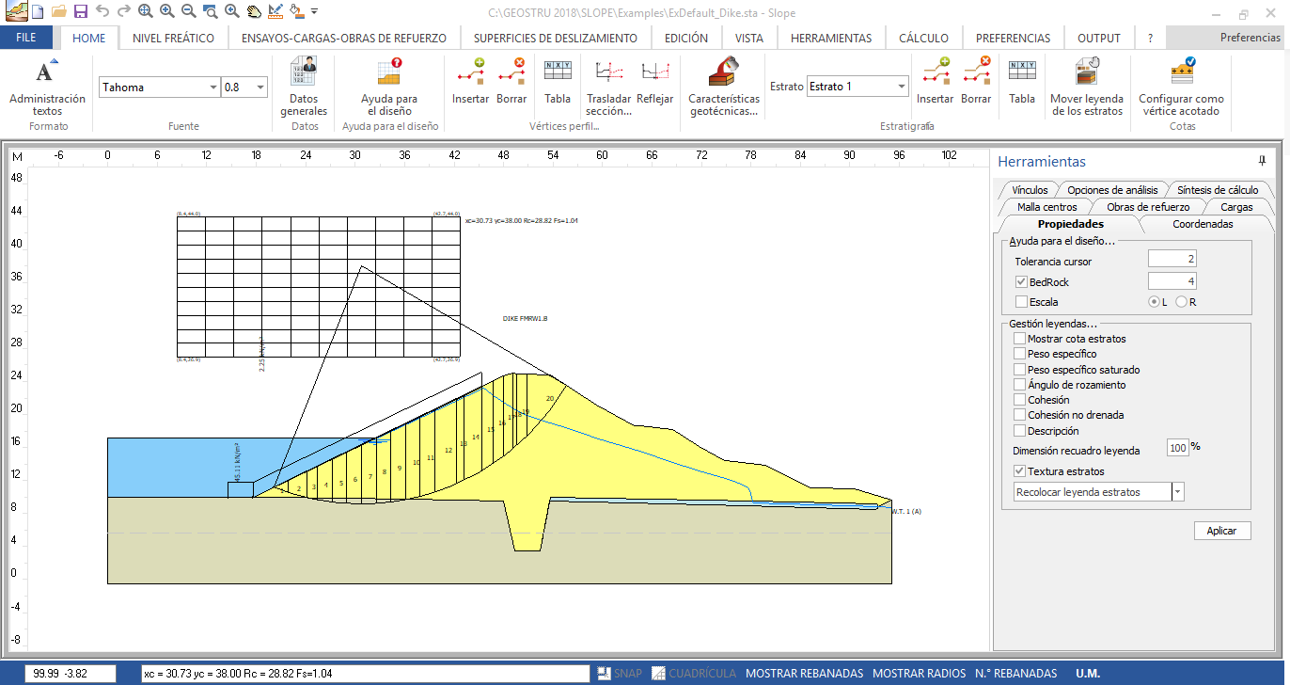The height and width of the screenshot is (685, 1290).
Task: Open the font size 0.8 dropdown
Action: coord(260,88)
